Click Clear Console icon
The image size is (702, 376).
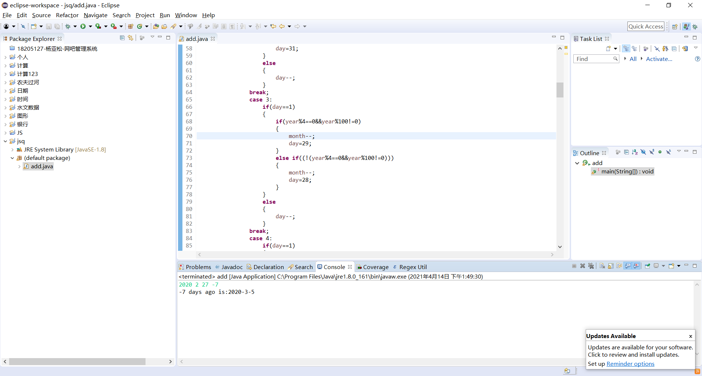(602, 266)
